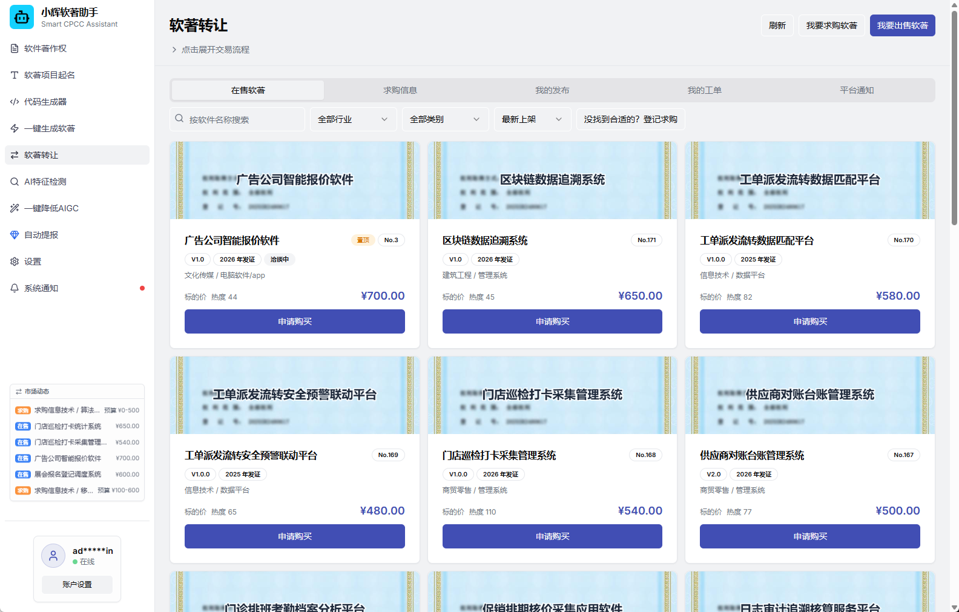Click the 代码生成器 code brackets icon
The image size is (959, 612).
(x=15, y=102)
